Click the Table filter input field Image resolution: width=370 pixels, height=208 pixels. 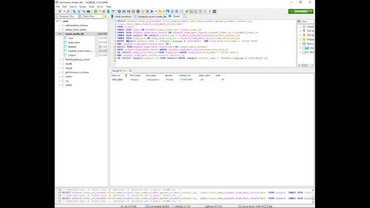(91, 16)
